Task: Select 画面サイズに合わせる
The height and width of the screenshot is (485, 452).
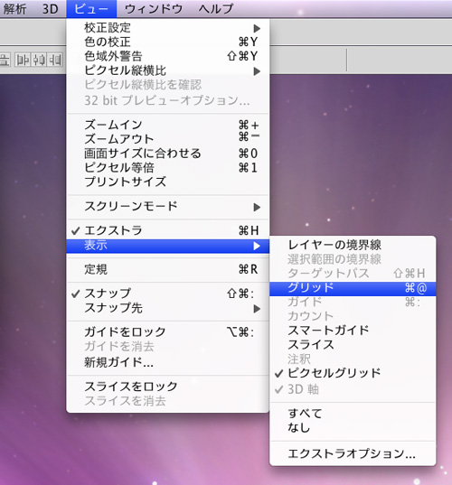Action: pyautogui.click(x=167, y=154)
